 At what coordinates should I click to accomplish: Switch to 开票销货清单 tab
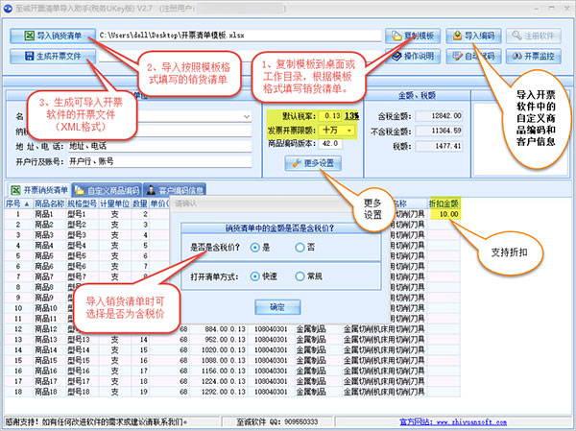[39, 190]
